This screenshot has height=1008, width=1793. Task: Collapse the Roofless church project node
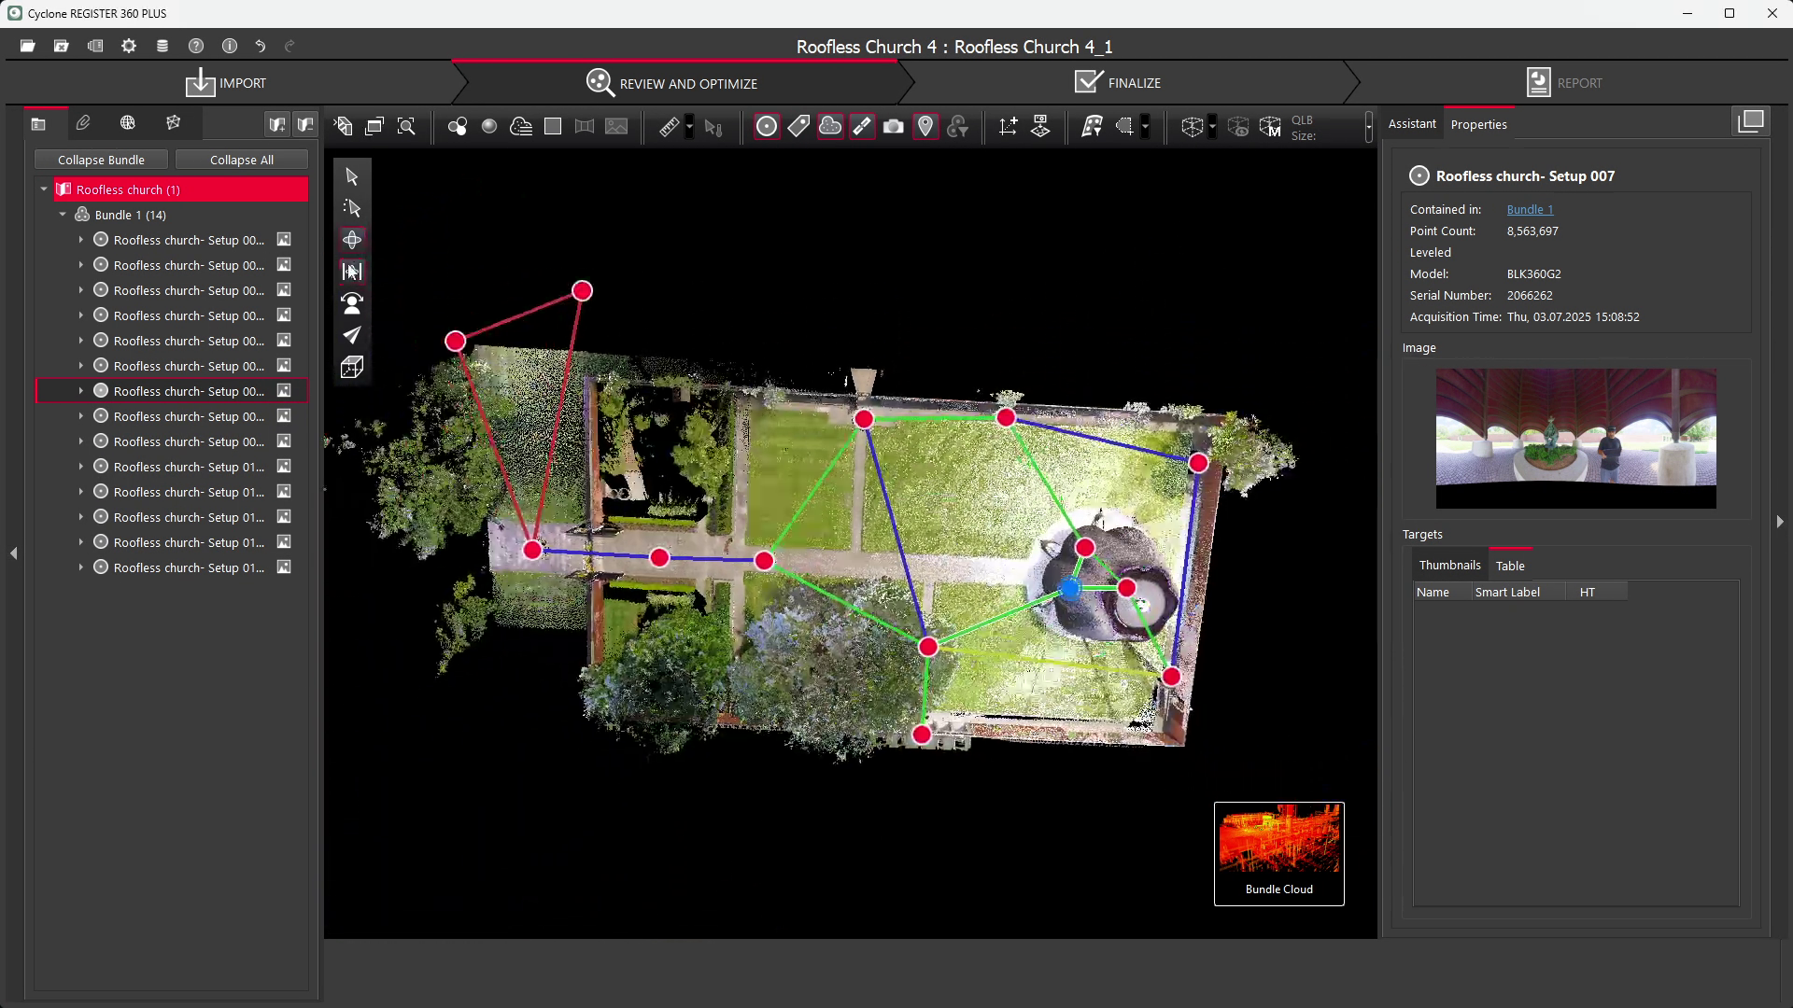(x=44, y=189)
